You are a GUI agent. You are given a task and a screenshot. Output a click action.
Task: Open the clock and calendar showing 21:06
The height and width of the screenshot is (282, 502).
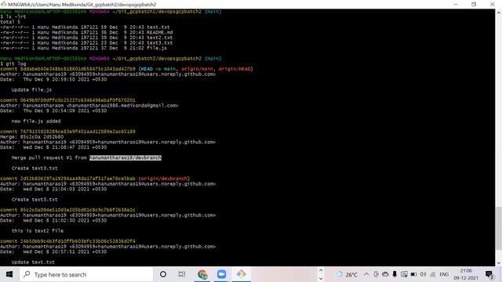coord(466,274)
